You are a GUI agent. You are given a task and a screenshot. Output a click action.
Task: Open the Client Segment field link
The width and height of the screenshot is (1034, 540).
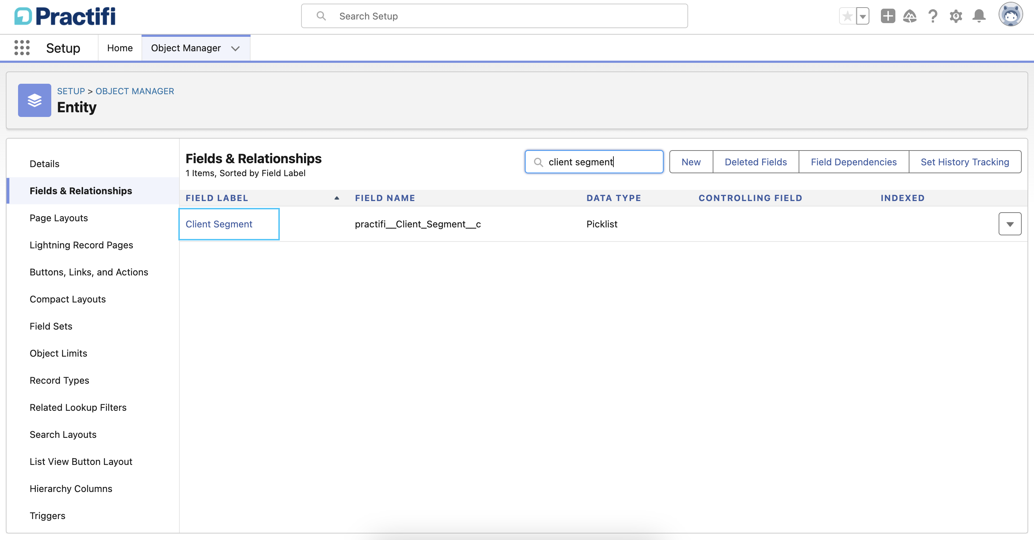(x=219, y=224)
